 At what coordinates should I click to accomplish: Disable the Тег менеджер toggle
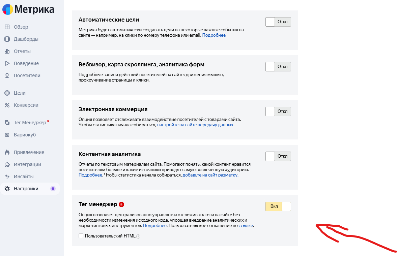(278, 206)
